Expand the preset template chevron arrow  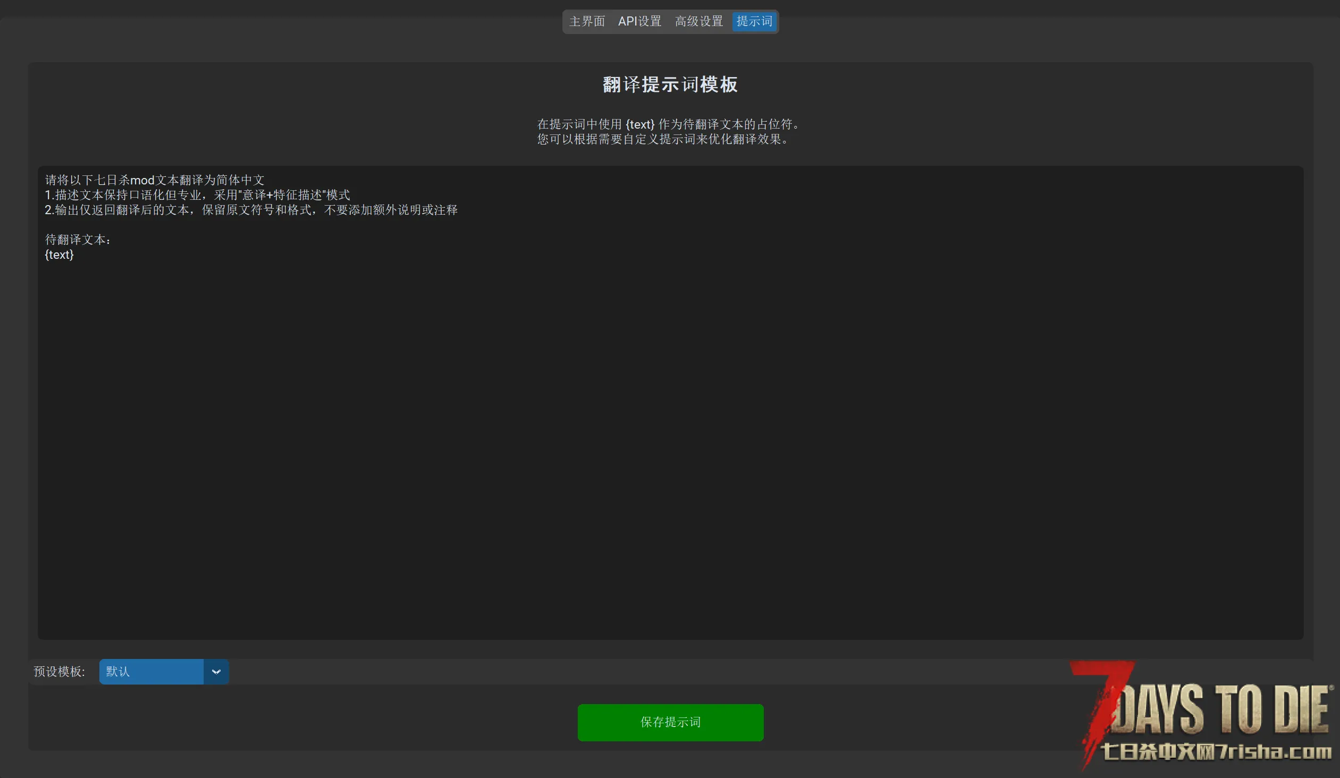[216, 672]
